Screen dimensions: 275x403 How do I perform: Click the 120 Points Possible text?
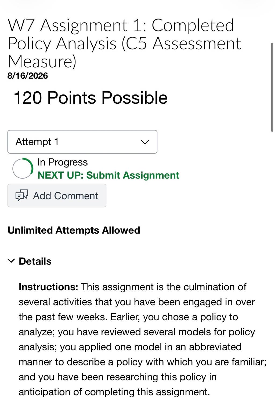[91, 97]
